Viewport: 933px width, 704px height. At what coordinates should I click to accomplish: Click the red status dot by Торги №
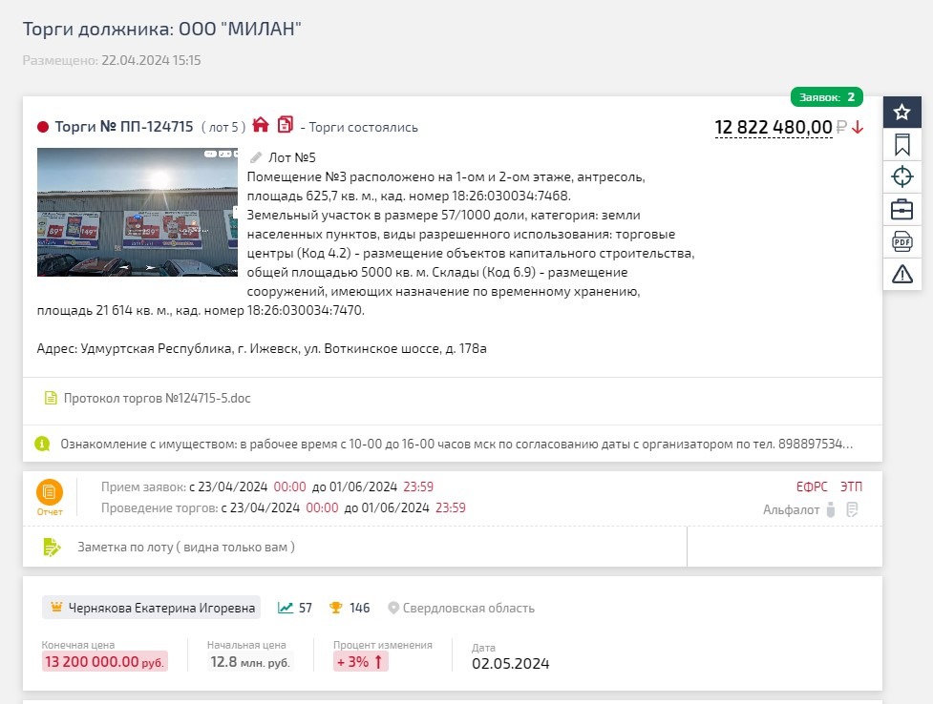click(x=43, y=127)
